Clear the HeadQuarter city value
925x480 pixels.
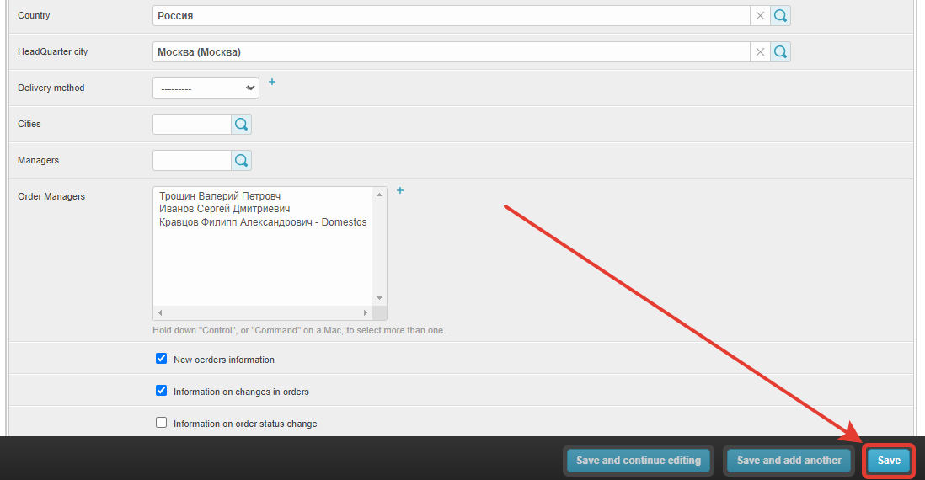coord(760,52)
